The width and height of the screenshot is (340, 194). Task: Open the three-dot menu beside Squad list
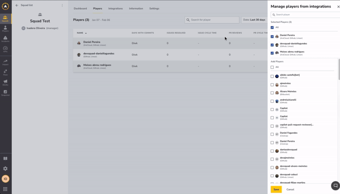(x=62, y=5)
